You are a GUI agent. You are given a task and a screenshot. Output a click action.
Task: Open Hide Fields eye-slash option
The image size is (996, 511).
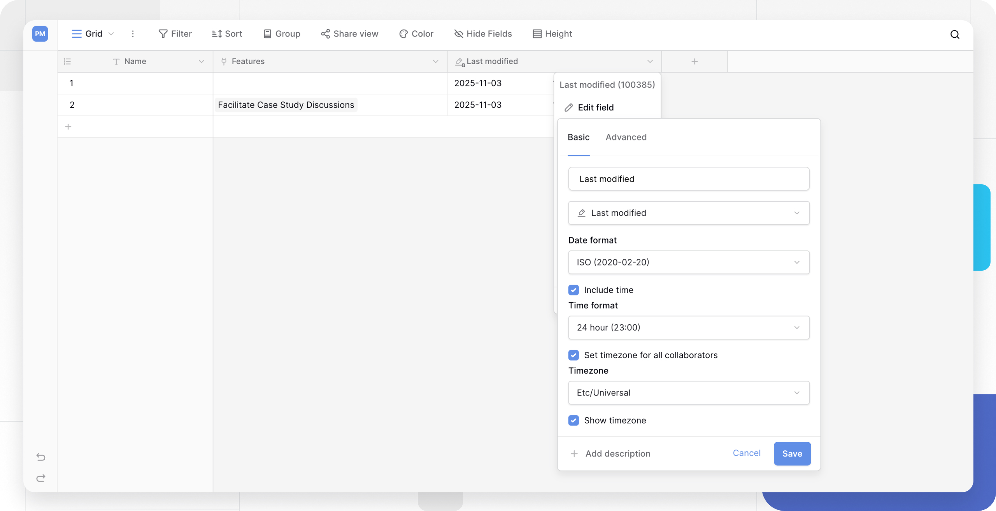[483, 34]
